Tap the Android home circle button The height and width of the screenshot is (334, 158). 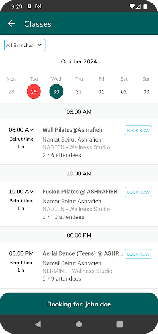tap(79, 324)
